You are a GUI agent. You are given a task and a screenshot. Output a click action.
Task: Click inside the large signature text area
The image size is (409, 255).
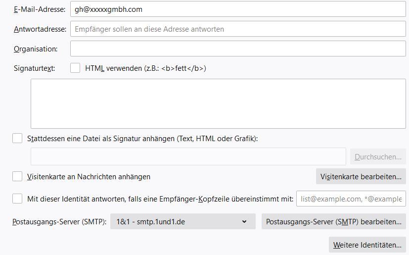(x=218, y=103)
